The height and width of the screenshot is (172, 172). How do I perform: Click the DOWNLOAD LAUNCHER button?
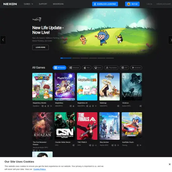click(x=105, y=4)
